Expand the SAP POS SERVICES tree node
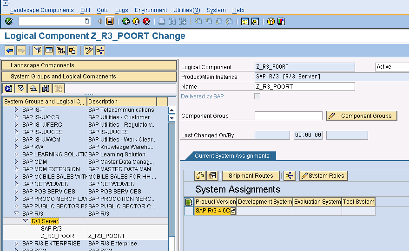The image size is (409, 251). point(16,191)
